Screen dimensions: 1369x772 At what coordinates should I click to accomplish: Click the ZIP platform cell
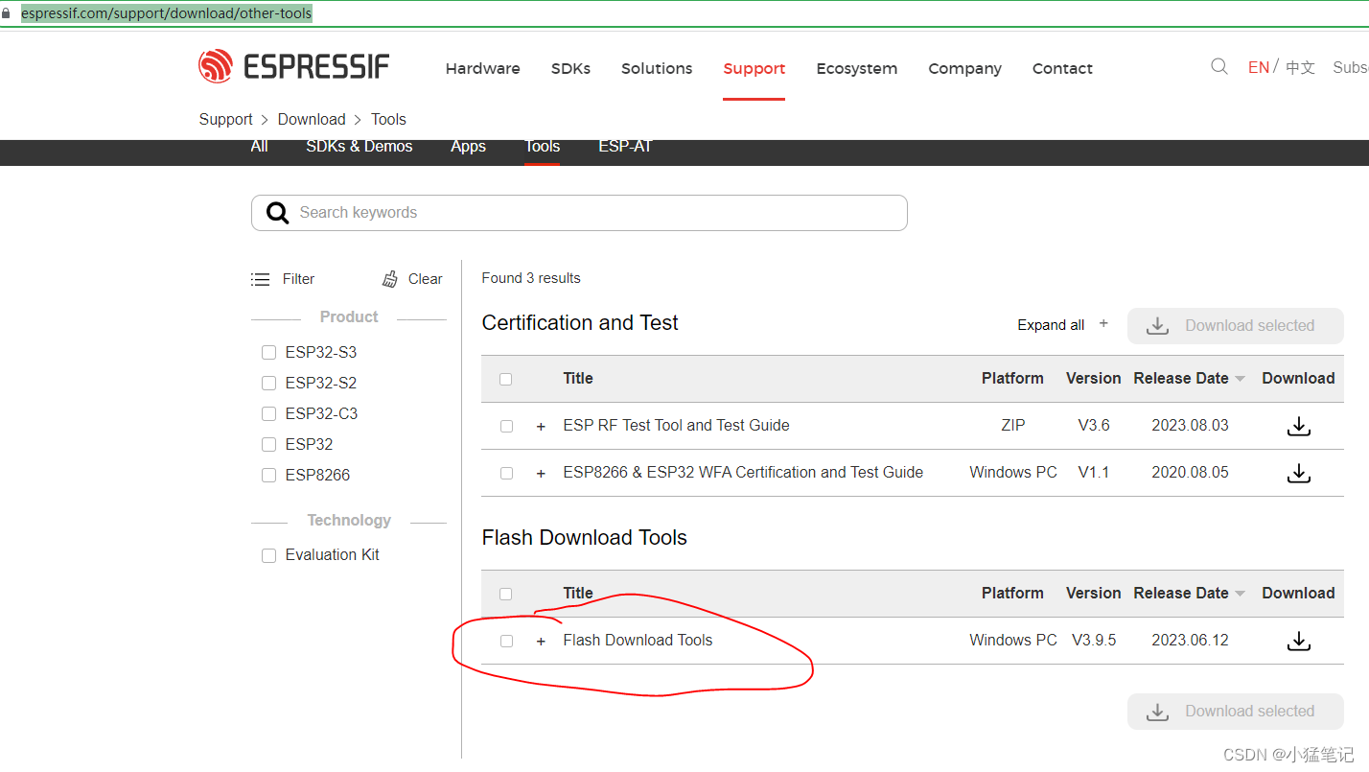pos(1012,426)
